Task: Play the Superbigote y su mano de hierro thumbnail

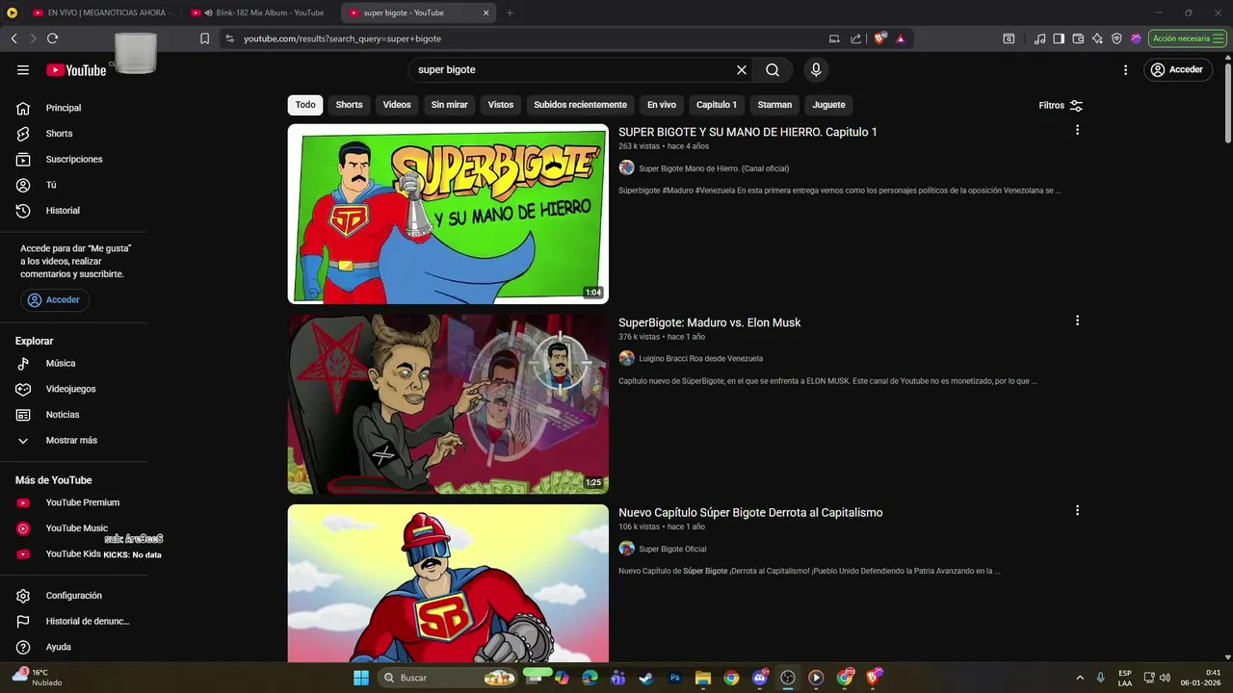Action: tap(448, 214)
